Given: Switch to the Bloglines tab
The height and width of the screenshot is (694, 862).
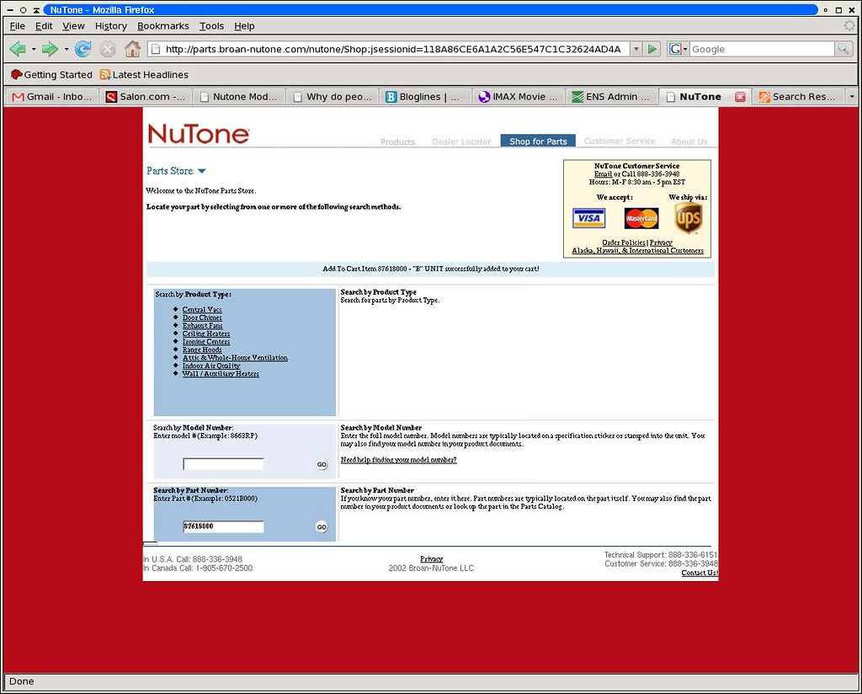Looking at the screenshot, I should 425,97.
